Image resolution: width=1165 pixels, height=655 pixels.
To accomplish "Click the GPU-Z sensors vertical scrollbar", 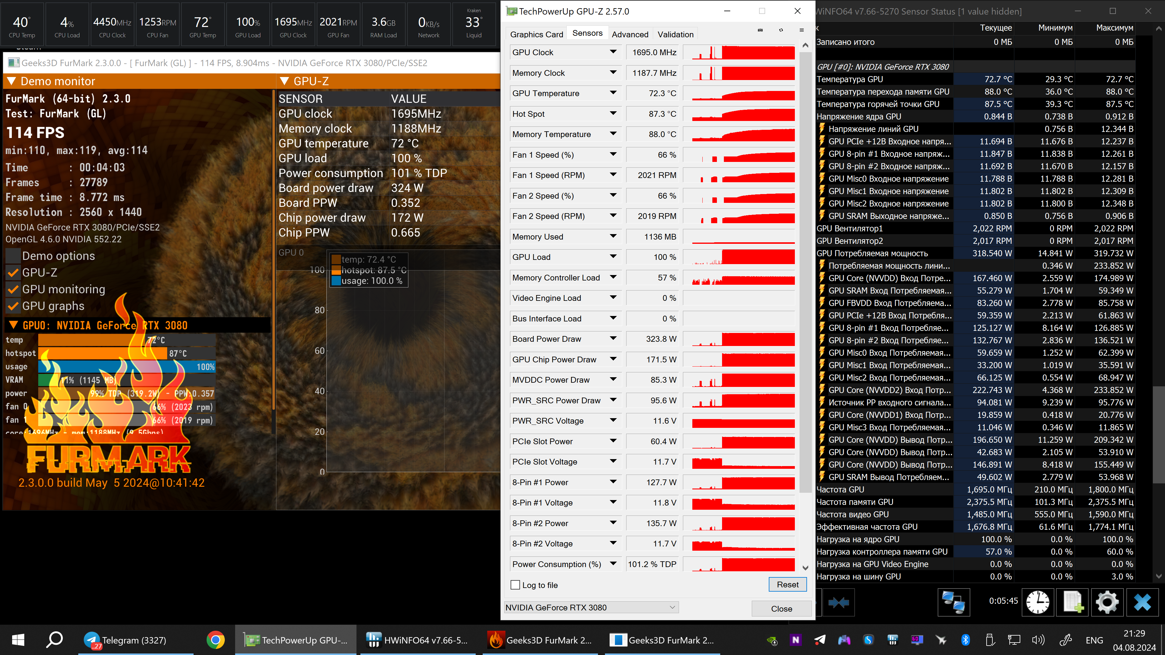I will click(x=805, y=271).
